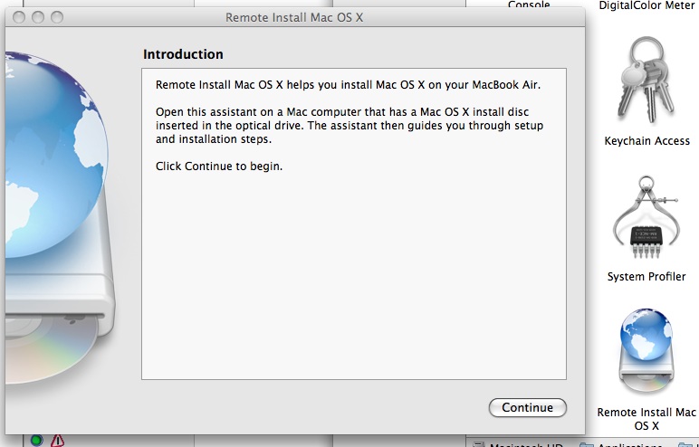Select the 'Remote Install Mac OS X' Finder label

coord(646,419)
